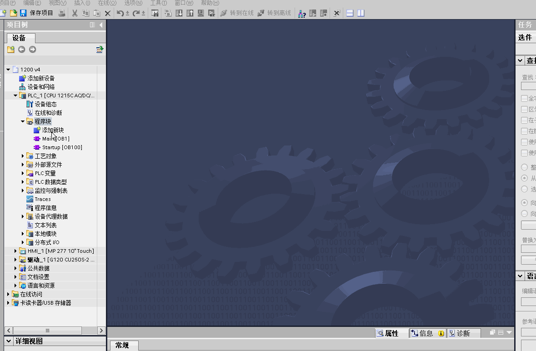Expand the HMI_1 MP 277 device node

[15, 251]
